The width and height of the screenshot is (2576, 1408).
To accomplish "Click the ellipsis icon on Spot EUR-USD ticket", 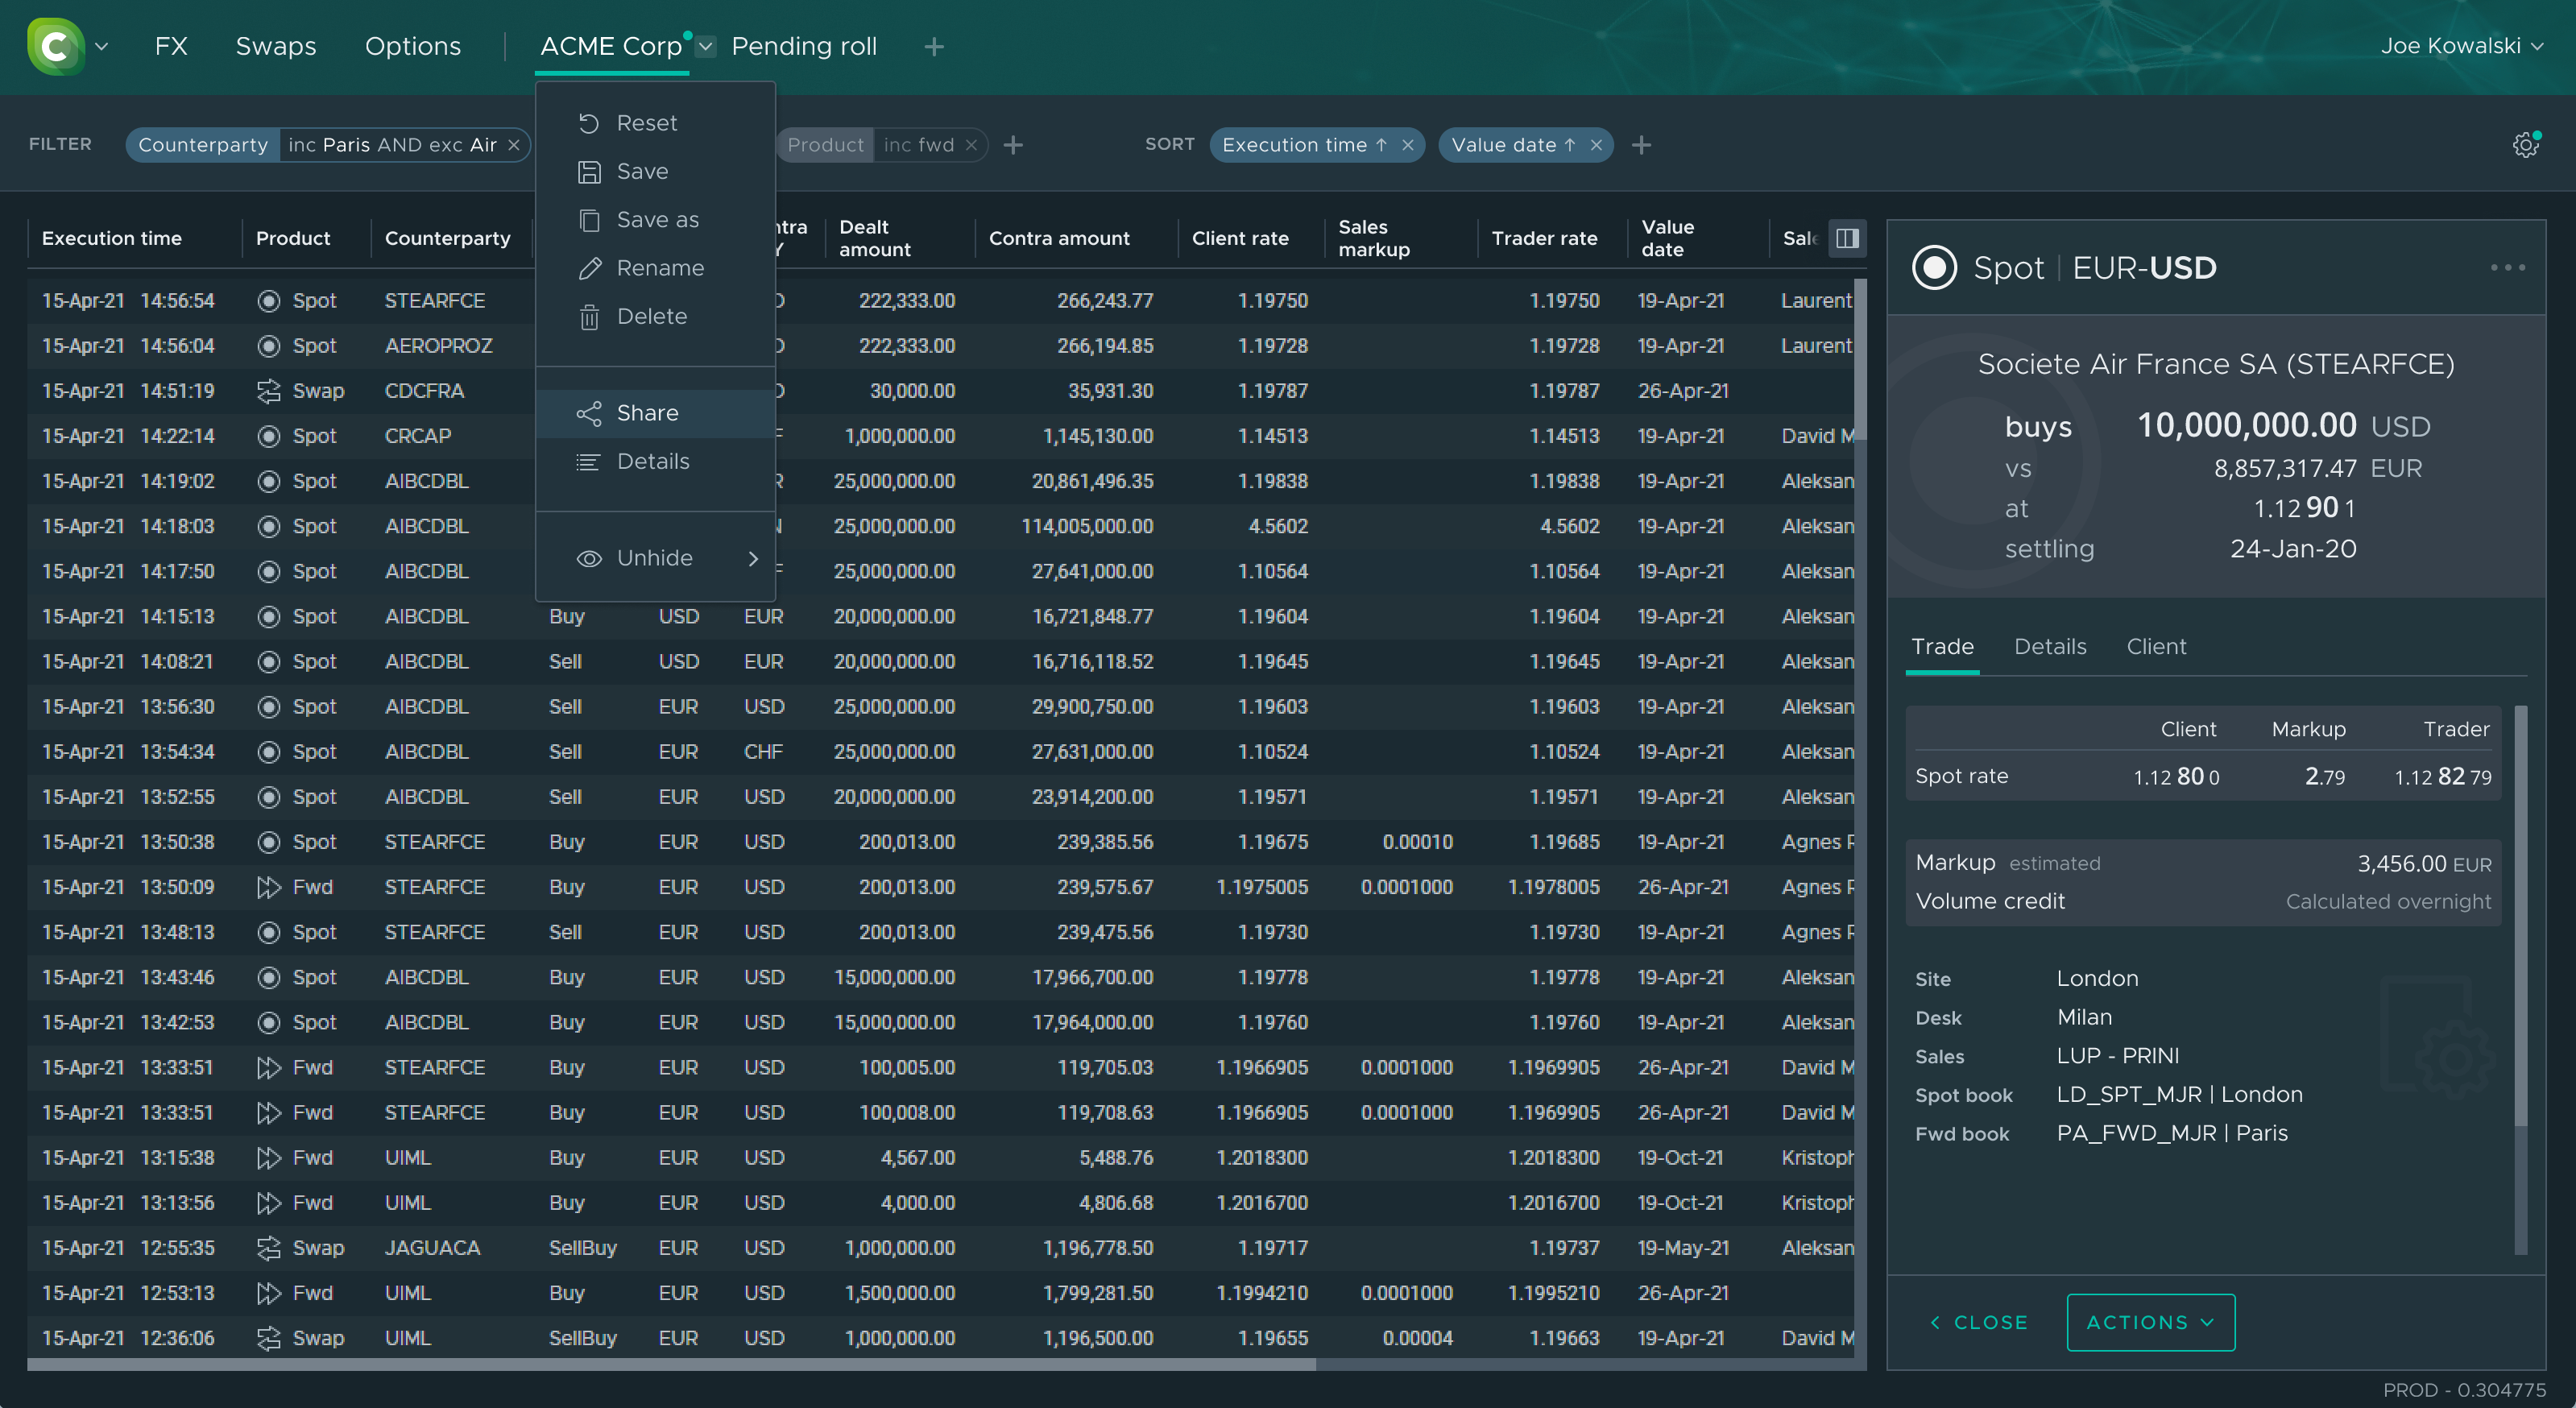I will point(2507,268).
